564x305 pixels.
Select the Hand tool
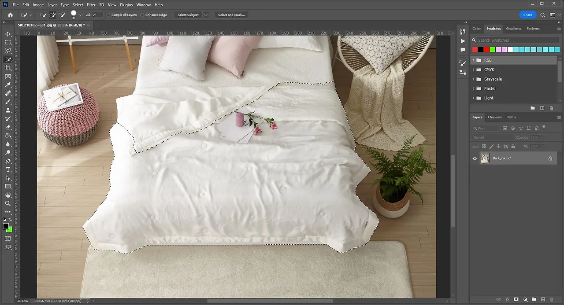coord(8,195)
